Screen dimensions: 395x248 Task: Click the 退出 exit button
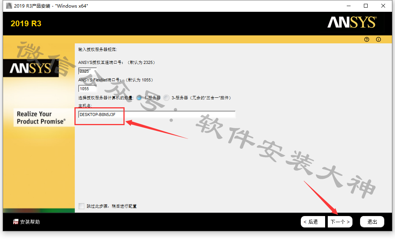[x=372, y=222]
